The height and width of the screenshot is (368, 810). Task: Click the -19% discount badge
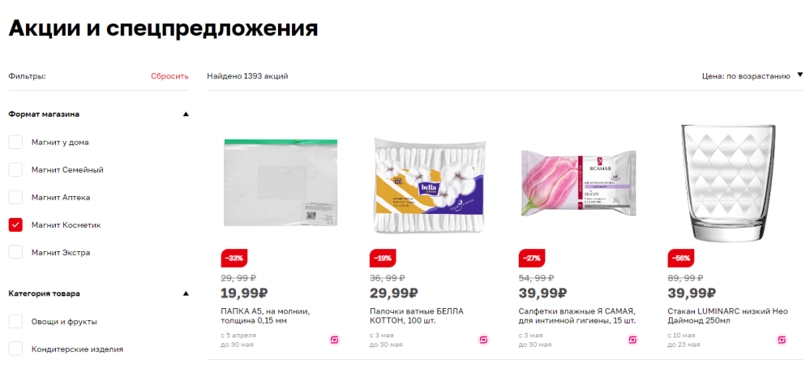[384, 258]
